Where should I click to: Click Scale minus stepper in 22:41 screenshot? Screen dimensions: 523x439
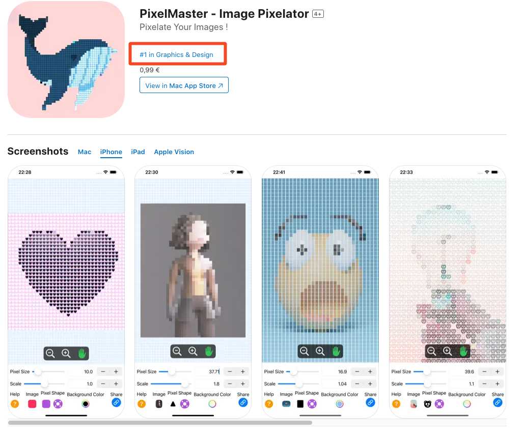tap(357, 384)
